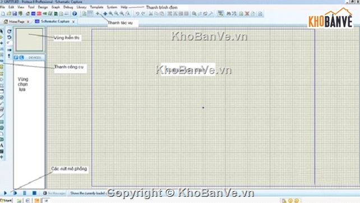
Task: Open the Library menu
Action: (81, 7)
